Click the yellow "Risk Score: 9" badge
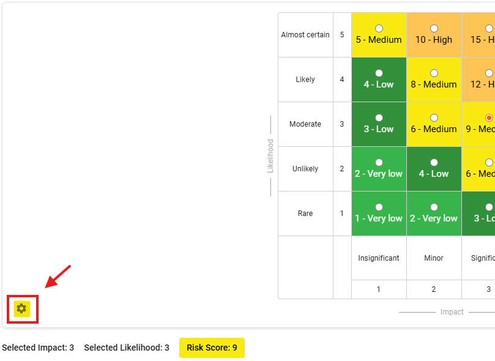 point(212,348)
